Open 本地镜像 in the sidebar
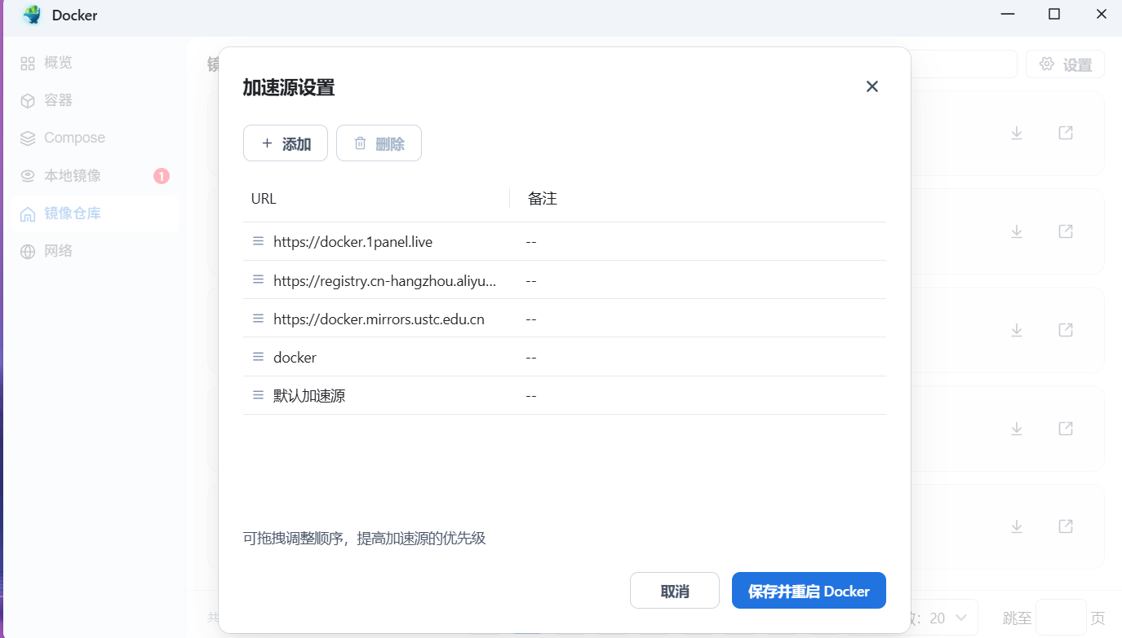The image size is (1122, 638). click(x=95, y=176)
